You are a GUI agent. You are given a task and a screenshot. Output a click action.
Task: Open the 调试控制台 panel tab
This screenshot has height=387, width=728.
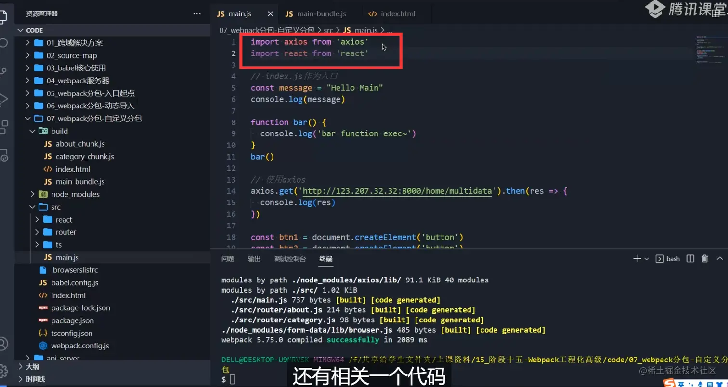290,259
